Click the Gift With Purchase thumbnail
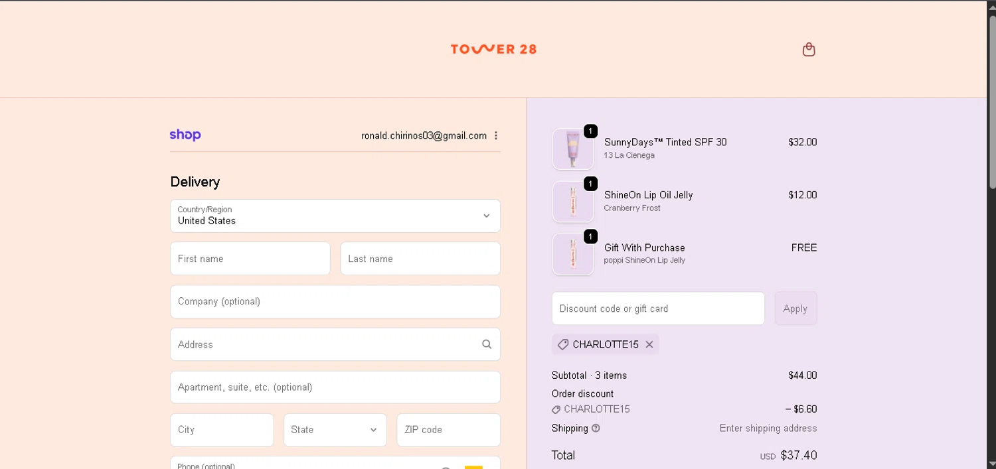996x469 pixels. coord(573,254)
